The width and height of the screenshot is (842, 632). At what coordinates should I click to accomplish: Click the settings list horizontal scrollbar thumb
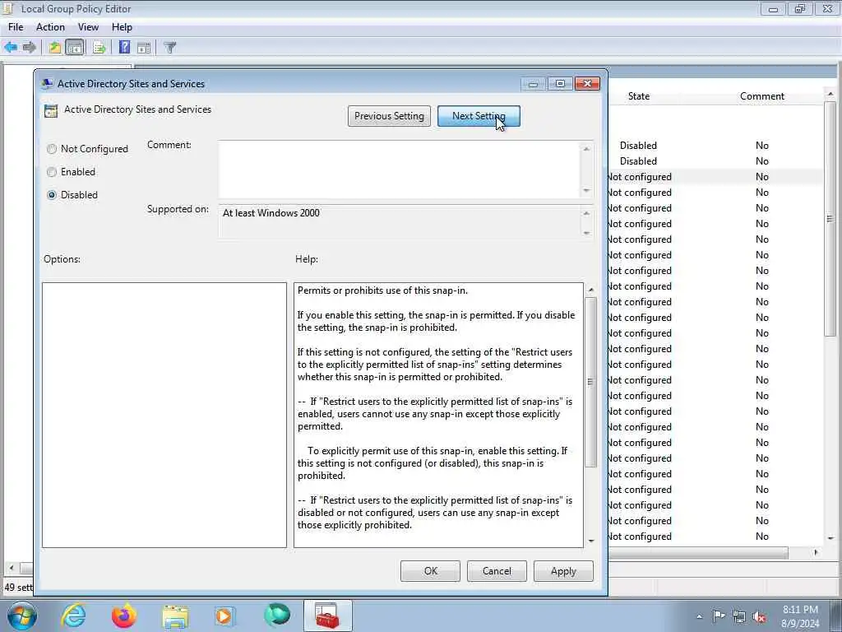(698, 552)
